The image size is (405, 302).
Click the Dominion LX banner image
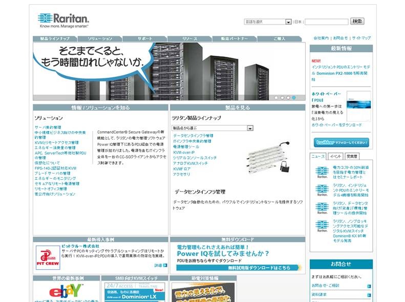click(135, 292)
